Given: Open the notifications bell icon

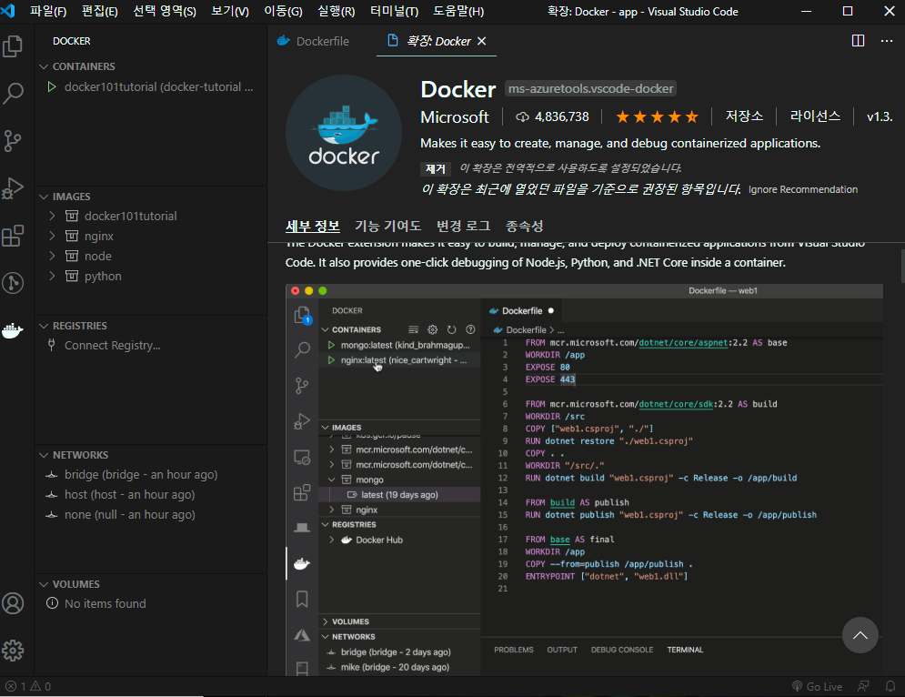Looking at the screenshot, I should pos(890,686).
